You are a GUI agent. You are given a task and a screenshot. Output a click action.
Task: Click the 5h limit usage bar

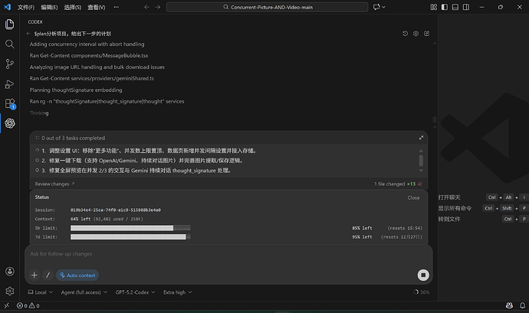pos(130,228)
